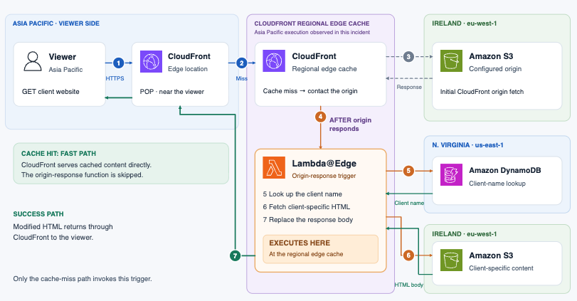Click the 'EXECUTES HERE' callout heading
This screenshot has width=577, height=301.
coord(300,243)
